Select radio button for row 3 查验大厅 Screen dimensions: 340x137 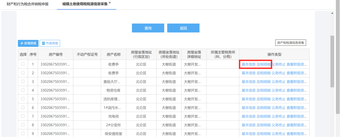tap(23, 82)
